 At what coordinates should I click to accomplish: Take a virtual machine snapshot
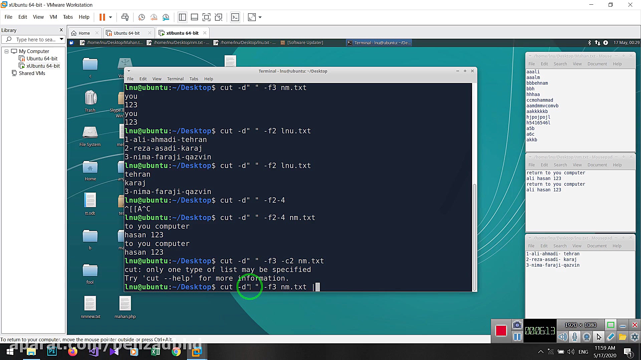pos(142,17)
